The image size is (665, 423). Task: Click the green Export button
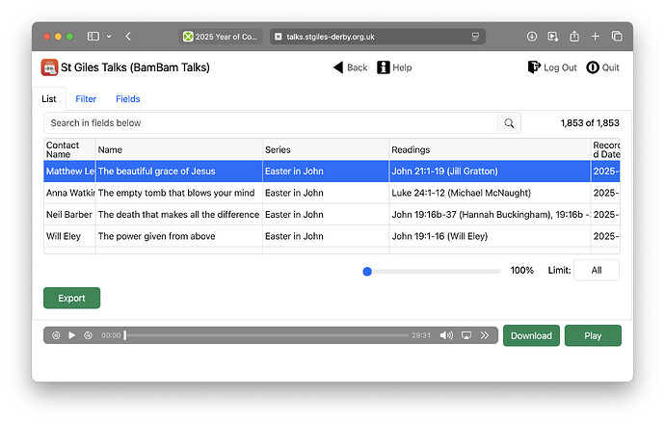(71, 298)
